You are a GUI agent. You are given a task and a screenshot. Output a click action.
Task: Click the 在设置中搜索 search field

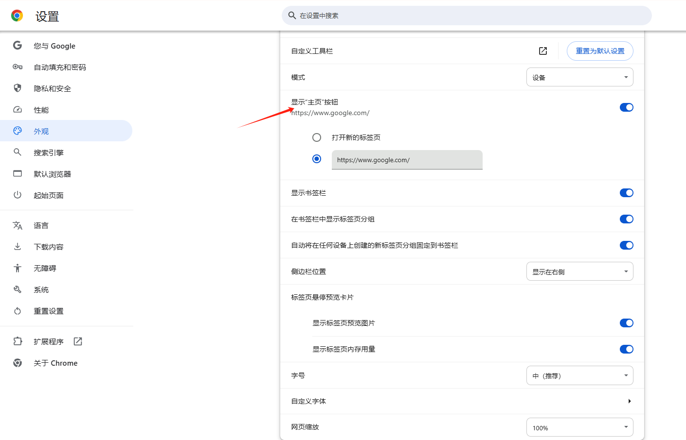coord(467,16)
